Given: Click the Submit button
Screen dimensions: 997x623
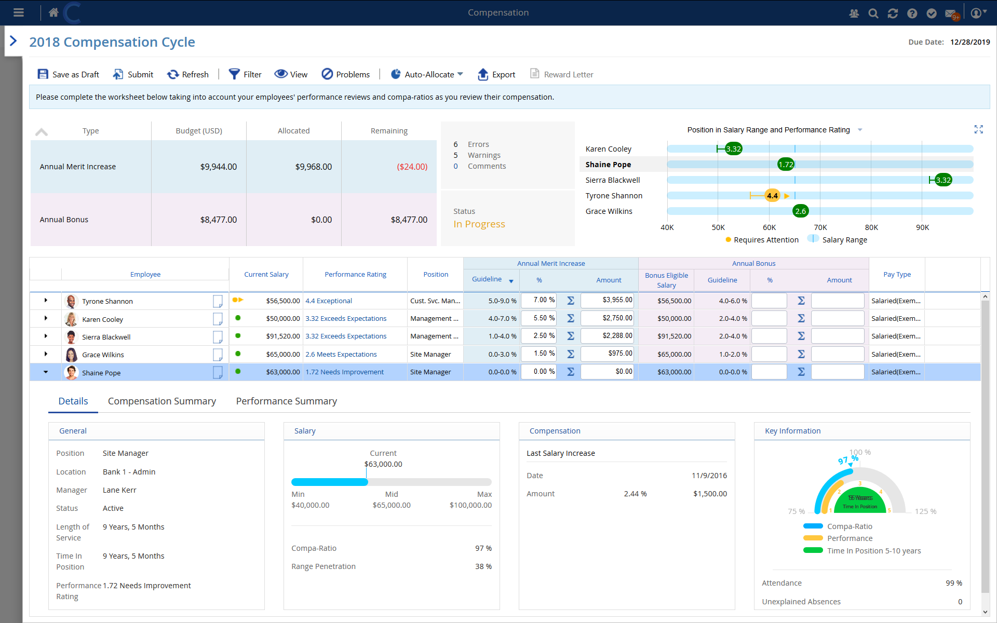Looking at the screenshot, I should 118,74.
